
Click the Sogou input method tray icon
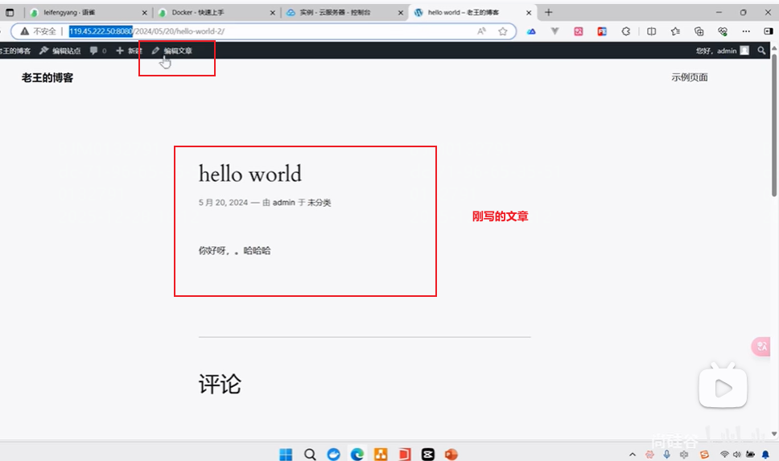point(704,455)
